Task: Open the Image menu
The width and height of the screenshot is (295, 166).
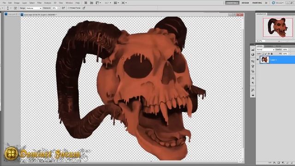Action: tap(17, 3)
